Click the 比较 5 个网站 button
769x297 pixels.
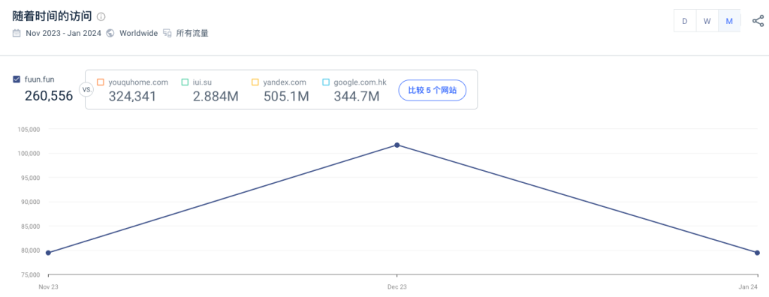(x=432, y=90)
